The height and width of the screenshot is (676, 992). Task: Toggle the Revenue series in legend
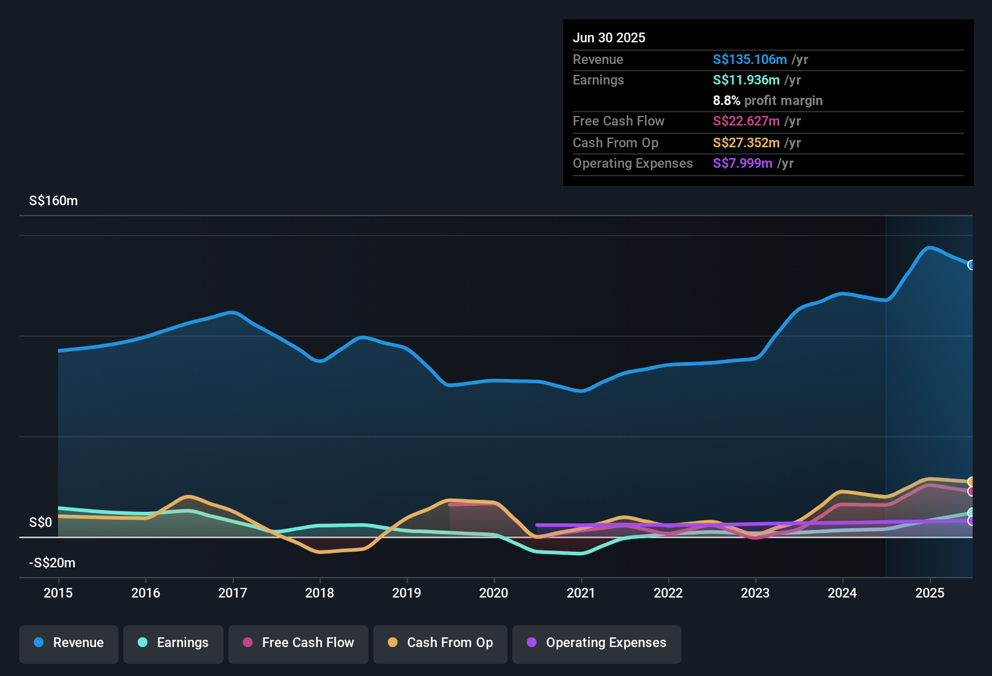(69, 643)
